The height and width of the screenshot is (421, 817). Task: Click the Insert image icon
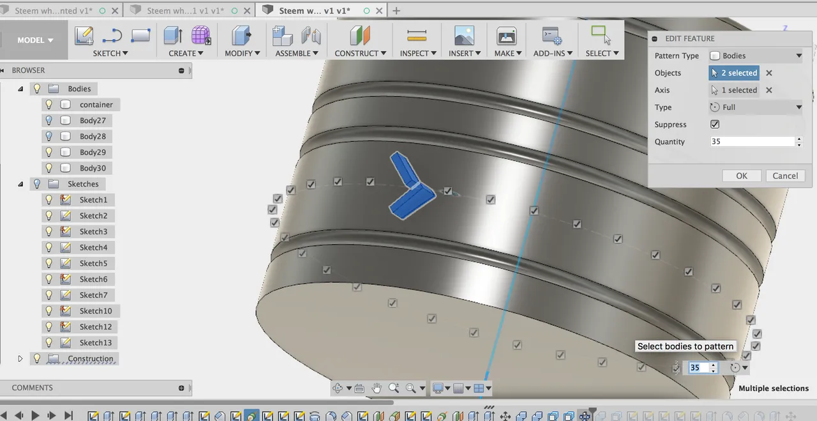464,35
